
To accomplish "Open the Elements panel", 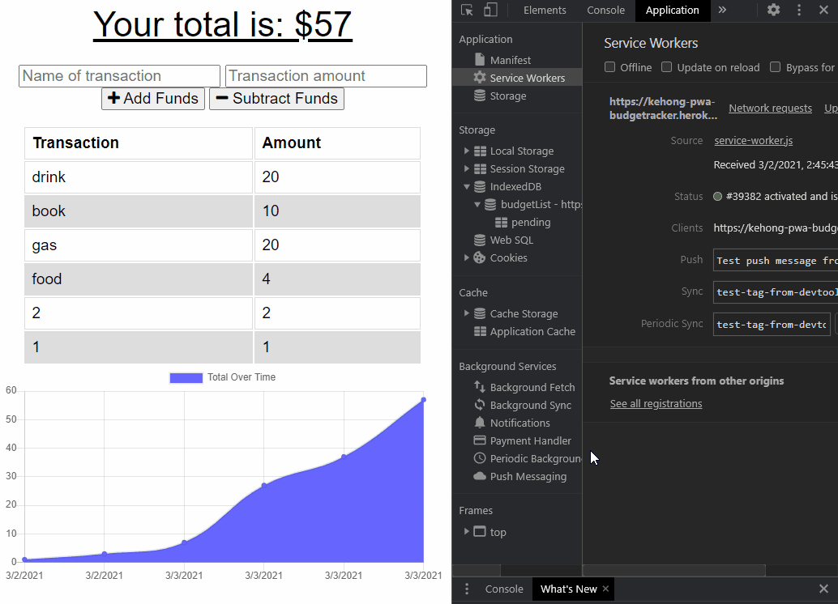I will click(x=545, y=11).
